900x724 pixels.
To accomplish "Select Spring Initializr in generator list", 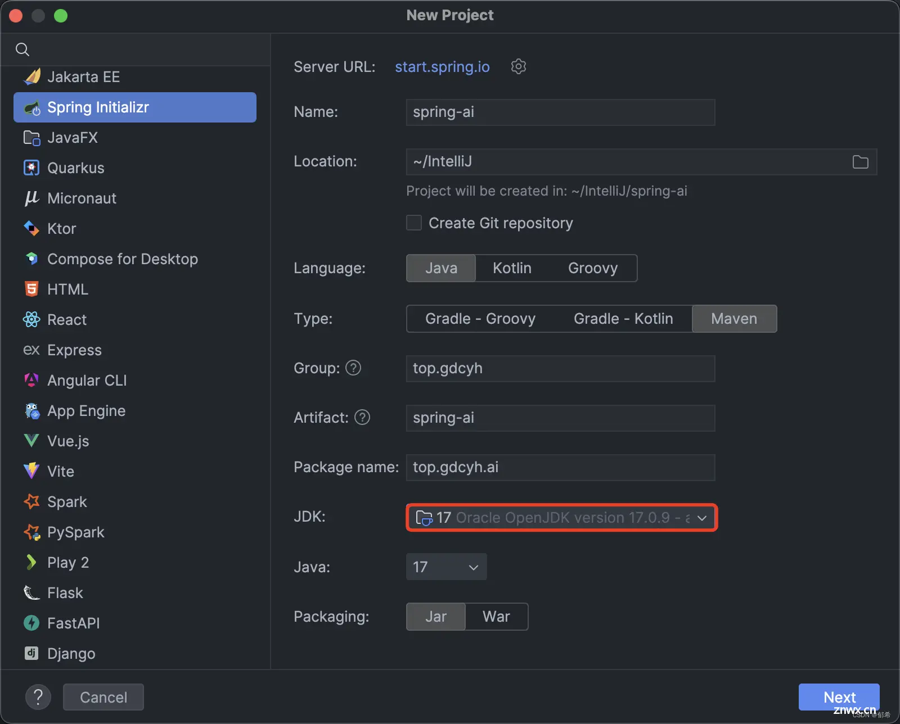I will tap(135, 107).
